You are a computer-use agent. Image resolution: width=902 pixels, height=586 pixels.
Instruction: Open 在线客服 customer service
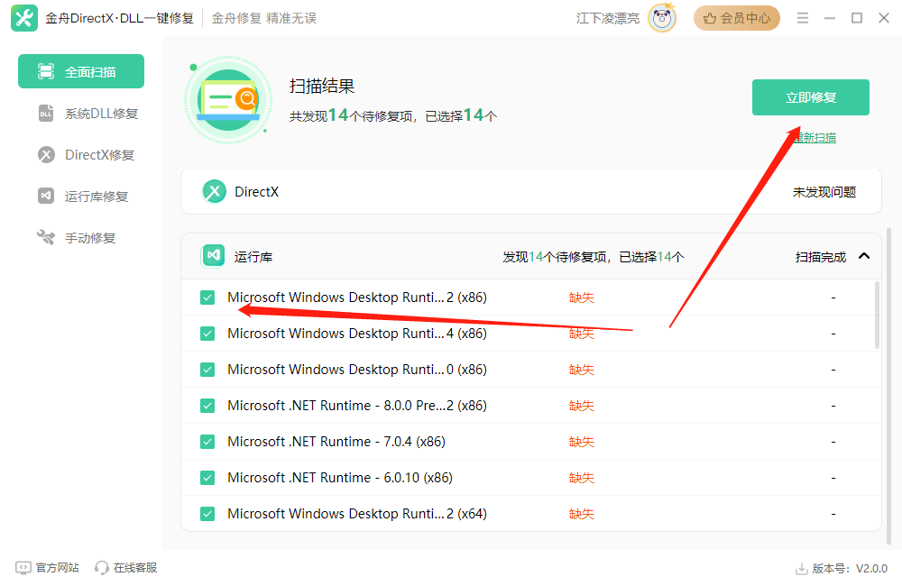(125, 567)
